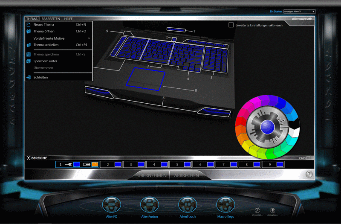The image size is (341, 224).
Task: Open the Macro Keys module icon
Action: point(225,205)
